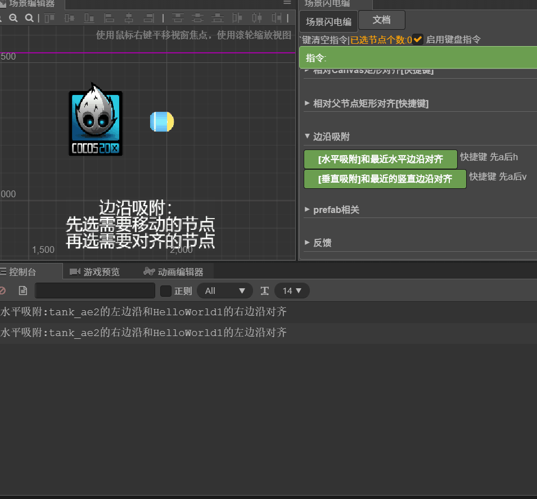Click the align horizontal centers icon

(129, 18)
